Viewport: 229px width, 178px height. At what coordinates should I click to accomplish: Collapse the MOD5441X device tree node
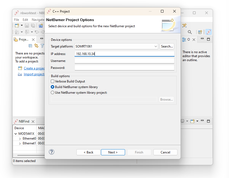click(16, 134)
